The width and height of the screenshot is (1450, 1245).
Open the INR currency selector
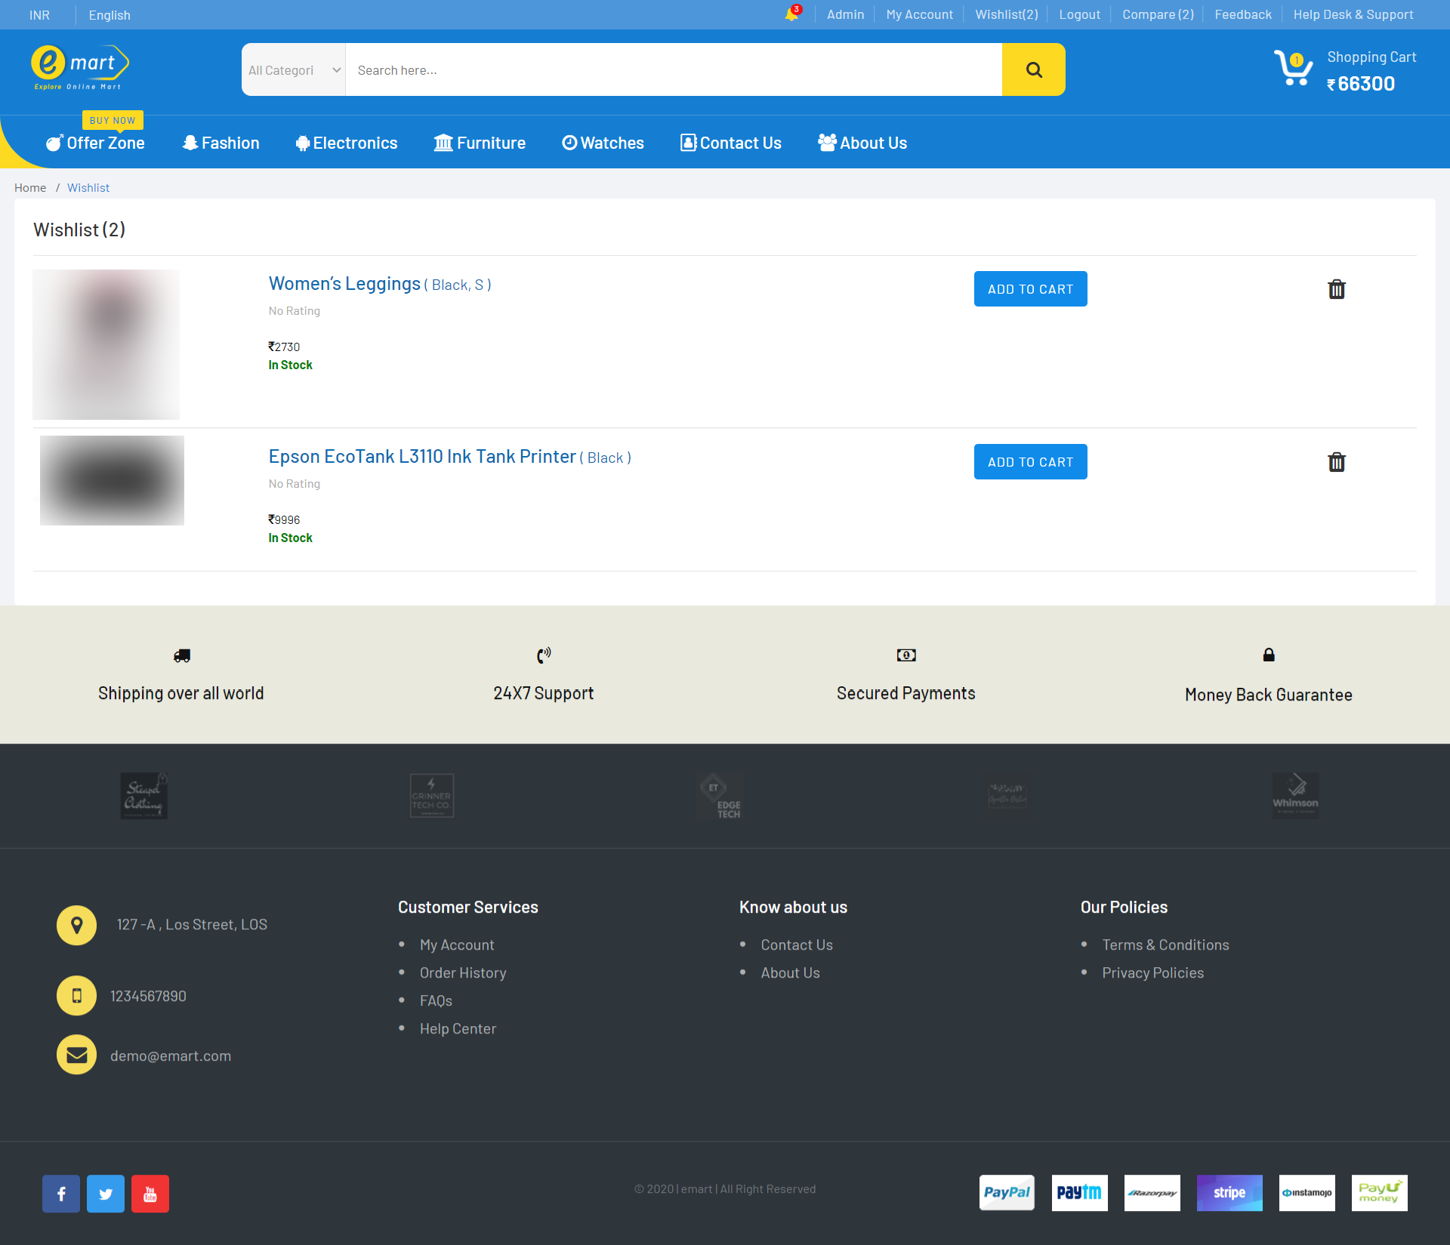pos(39,15)
